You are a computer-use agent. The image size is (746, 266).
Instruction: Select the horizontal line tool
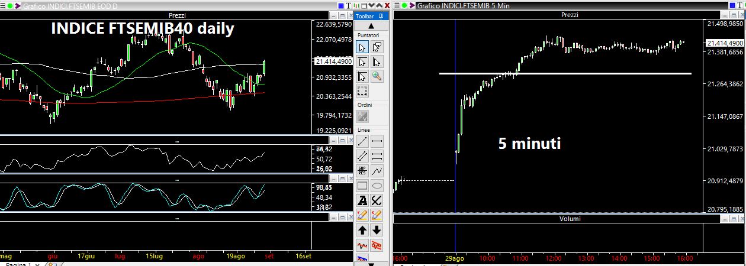(x=377, y=141)
